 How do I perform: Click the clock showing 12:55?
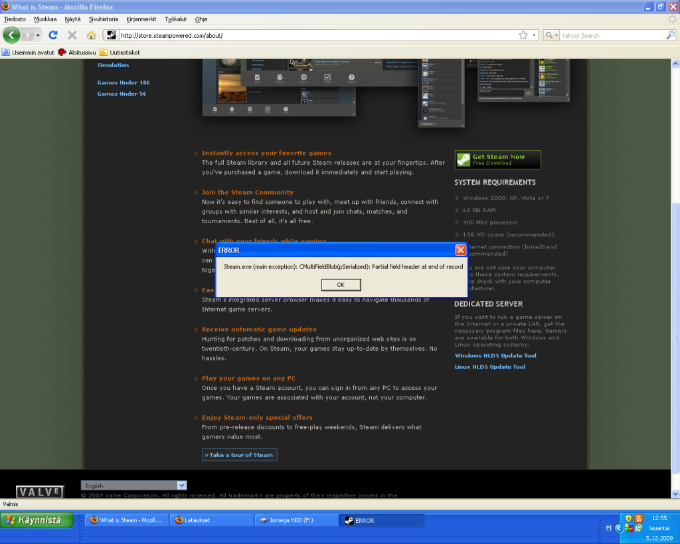click(659, 518)
